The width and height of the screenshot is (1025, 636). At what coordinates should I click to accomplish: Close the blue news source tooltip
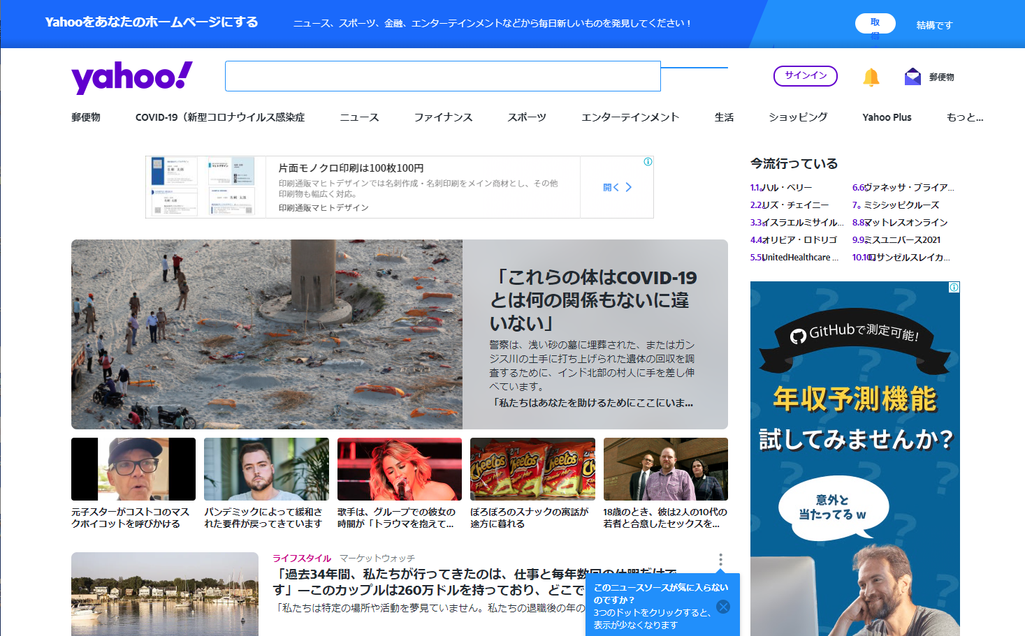point(723,607)
